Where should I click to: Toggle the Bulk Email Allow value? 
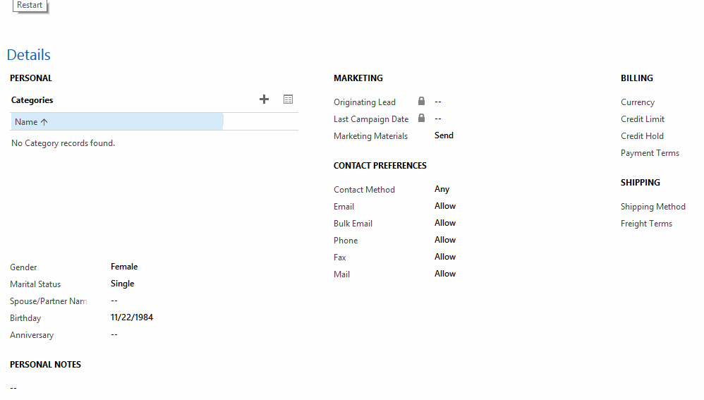click(445, 223)
